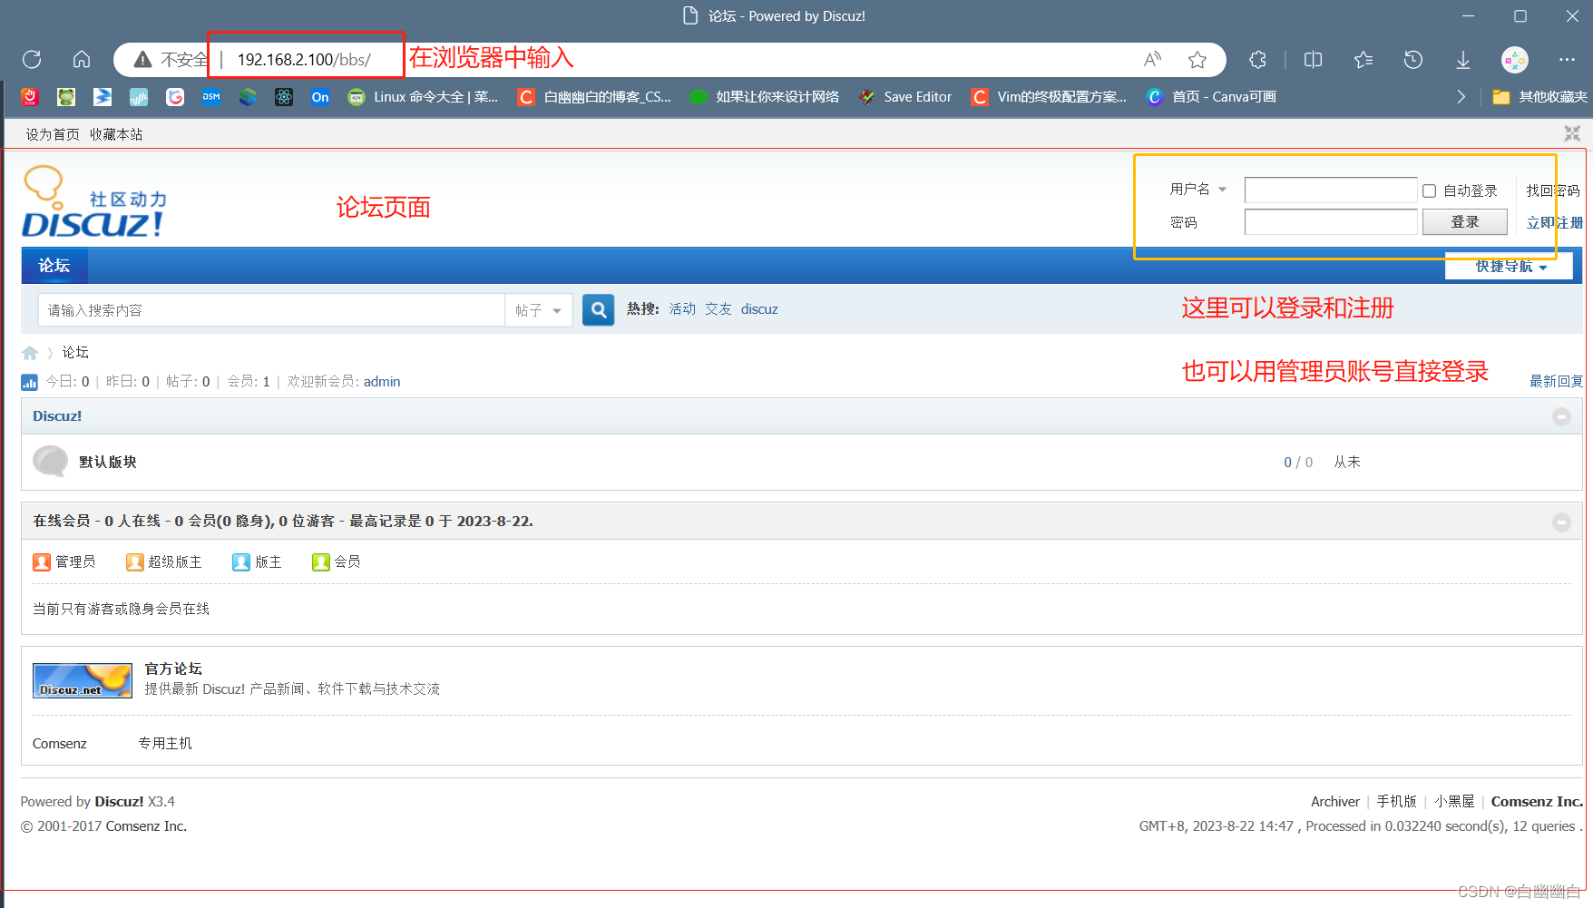The image size is (1593, 908).
Task: Open browser settings three-dots menu
Action: 1567,60
